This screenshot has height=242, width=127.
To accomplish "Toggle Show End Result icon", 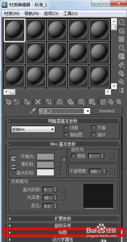I will [103, 102].
